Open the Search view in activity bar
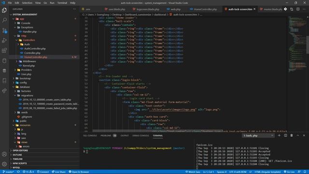309x174 pixels. pos(4,20)
